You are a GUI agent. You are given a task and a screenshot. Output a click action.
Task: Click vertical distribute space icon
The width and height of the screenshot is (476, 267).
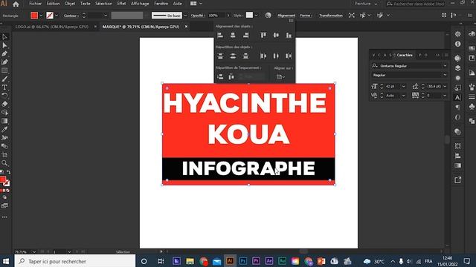[220, 77]
